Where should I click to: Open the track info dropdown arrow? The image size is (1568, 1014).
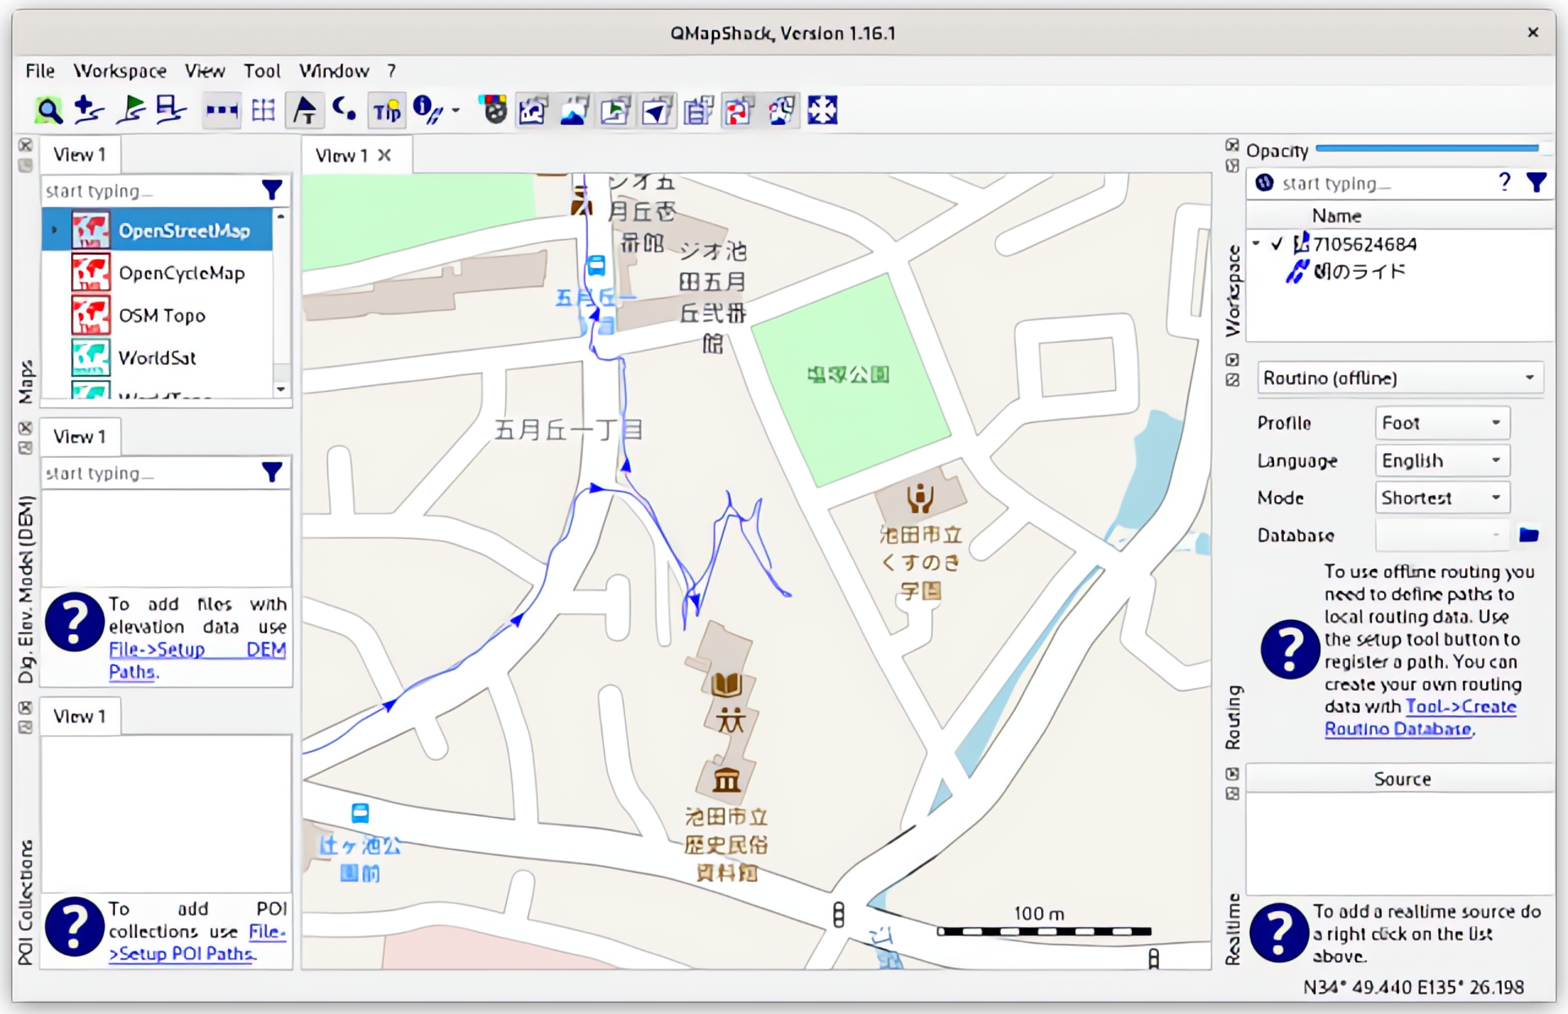[456, 110]
